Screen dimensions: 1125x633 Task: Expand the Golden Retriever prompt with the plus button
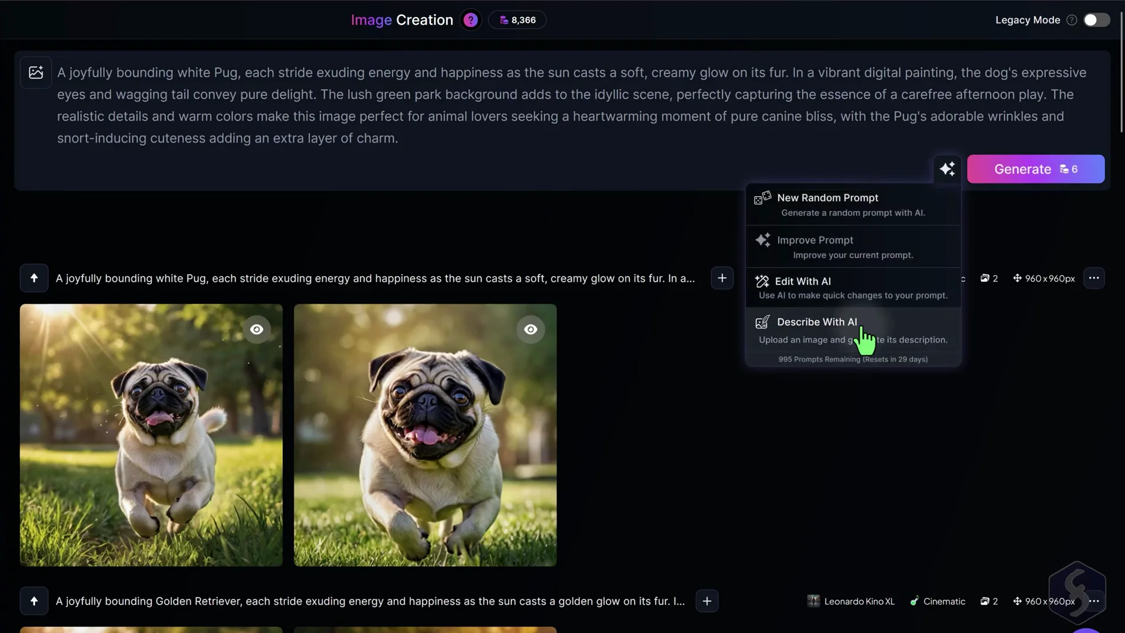point(707,601)
